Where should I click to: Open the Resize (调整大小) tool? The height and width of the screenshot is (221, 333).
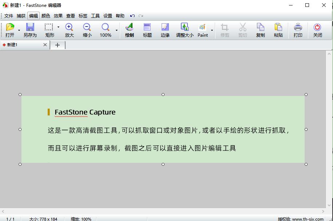185,29
